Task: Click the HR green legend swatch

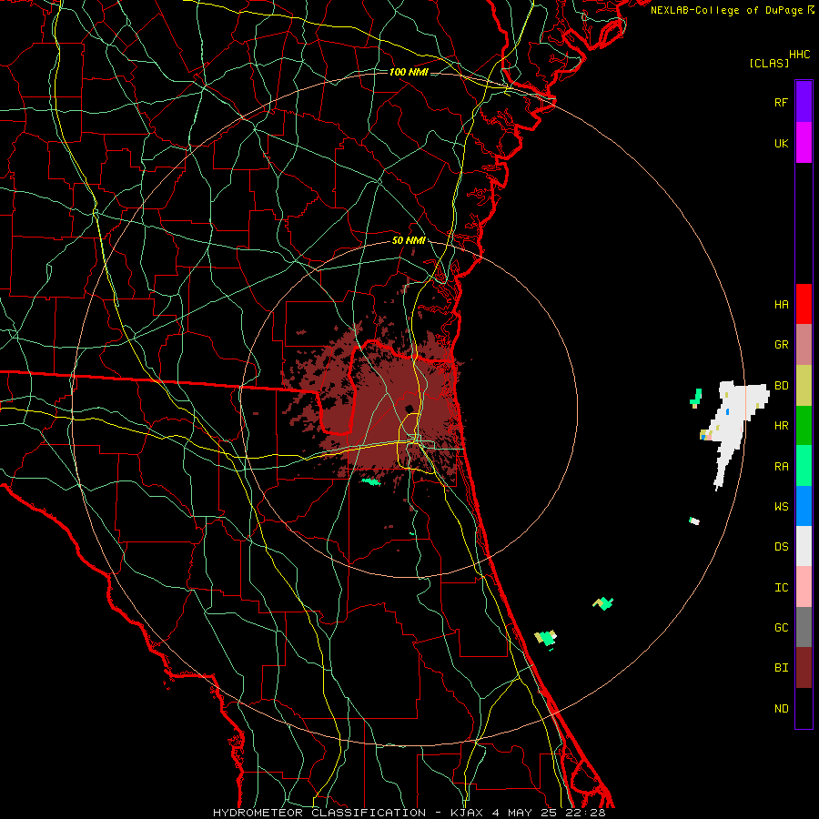Action: [x=804, y=426]
